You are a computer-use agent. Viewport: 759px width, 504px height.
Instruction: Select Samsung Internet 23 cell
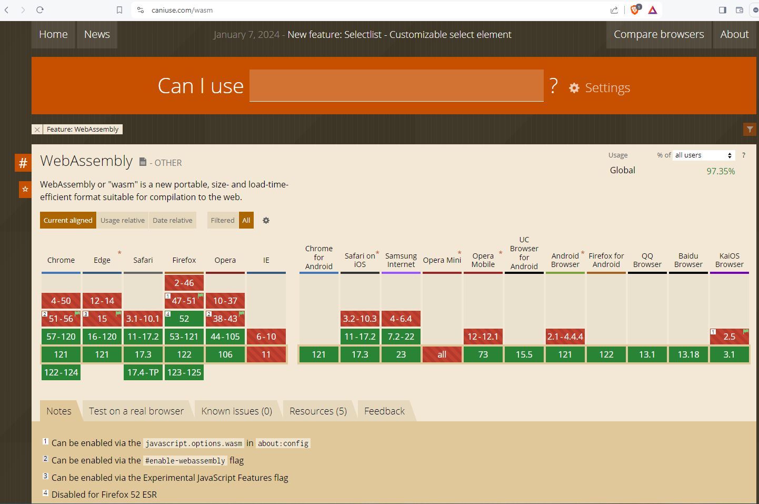401,354
